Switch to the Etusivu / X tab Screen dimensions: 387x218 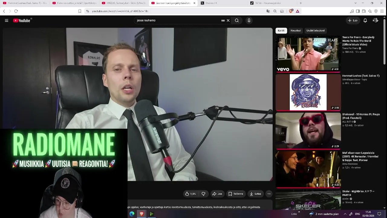[x=223, y=3]
